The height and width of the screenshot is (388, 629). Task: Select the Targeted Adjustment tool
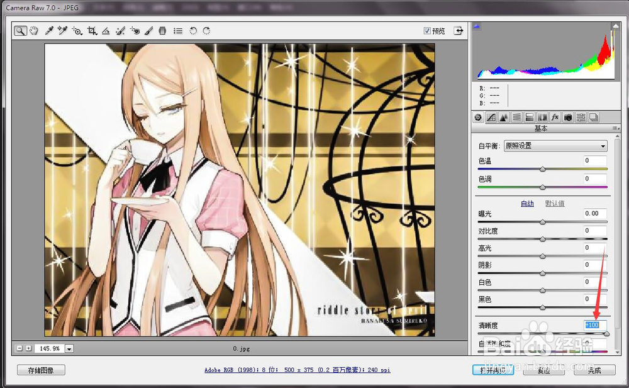pos(77,31)
